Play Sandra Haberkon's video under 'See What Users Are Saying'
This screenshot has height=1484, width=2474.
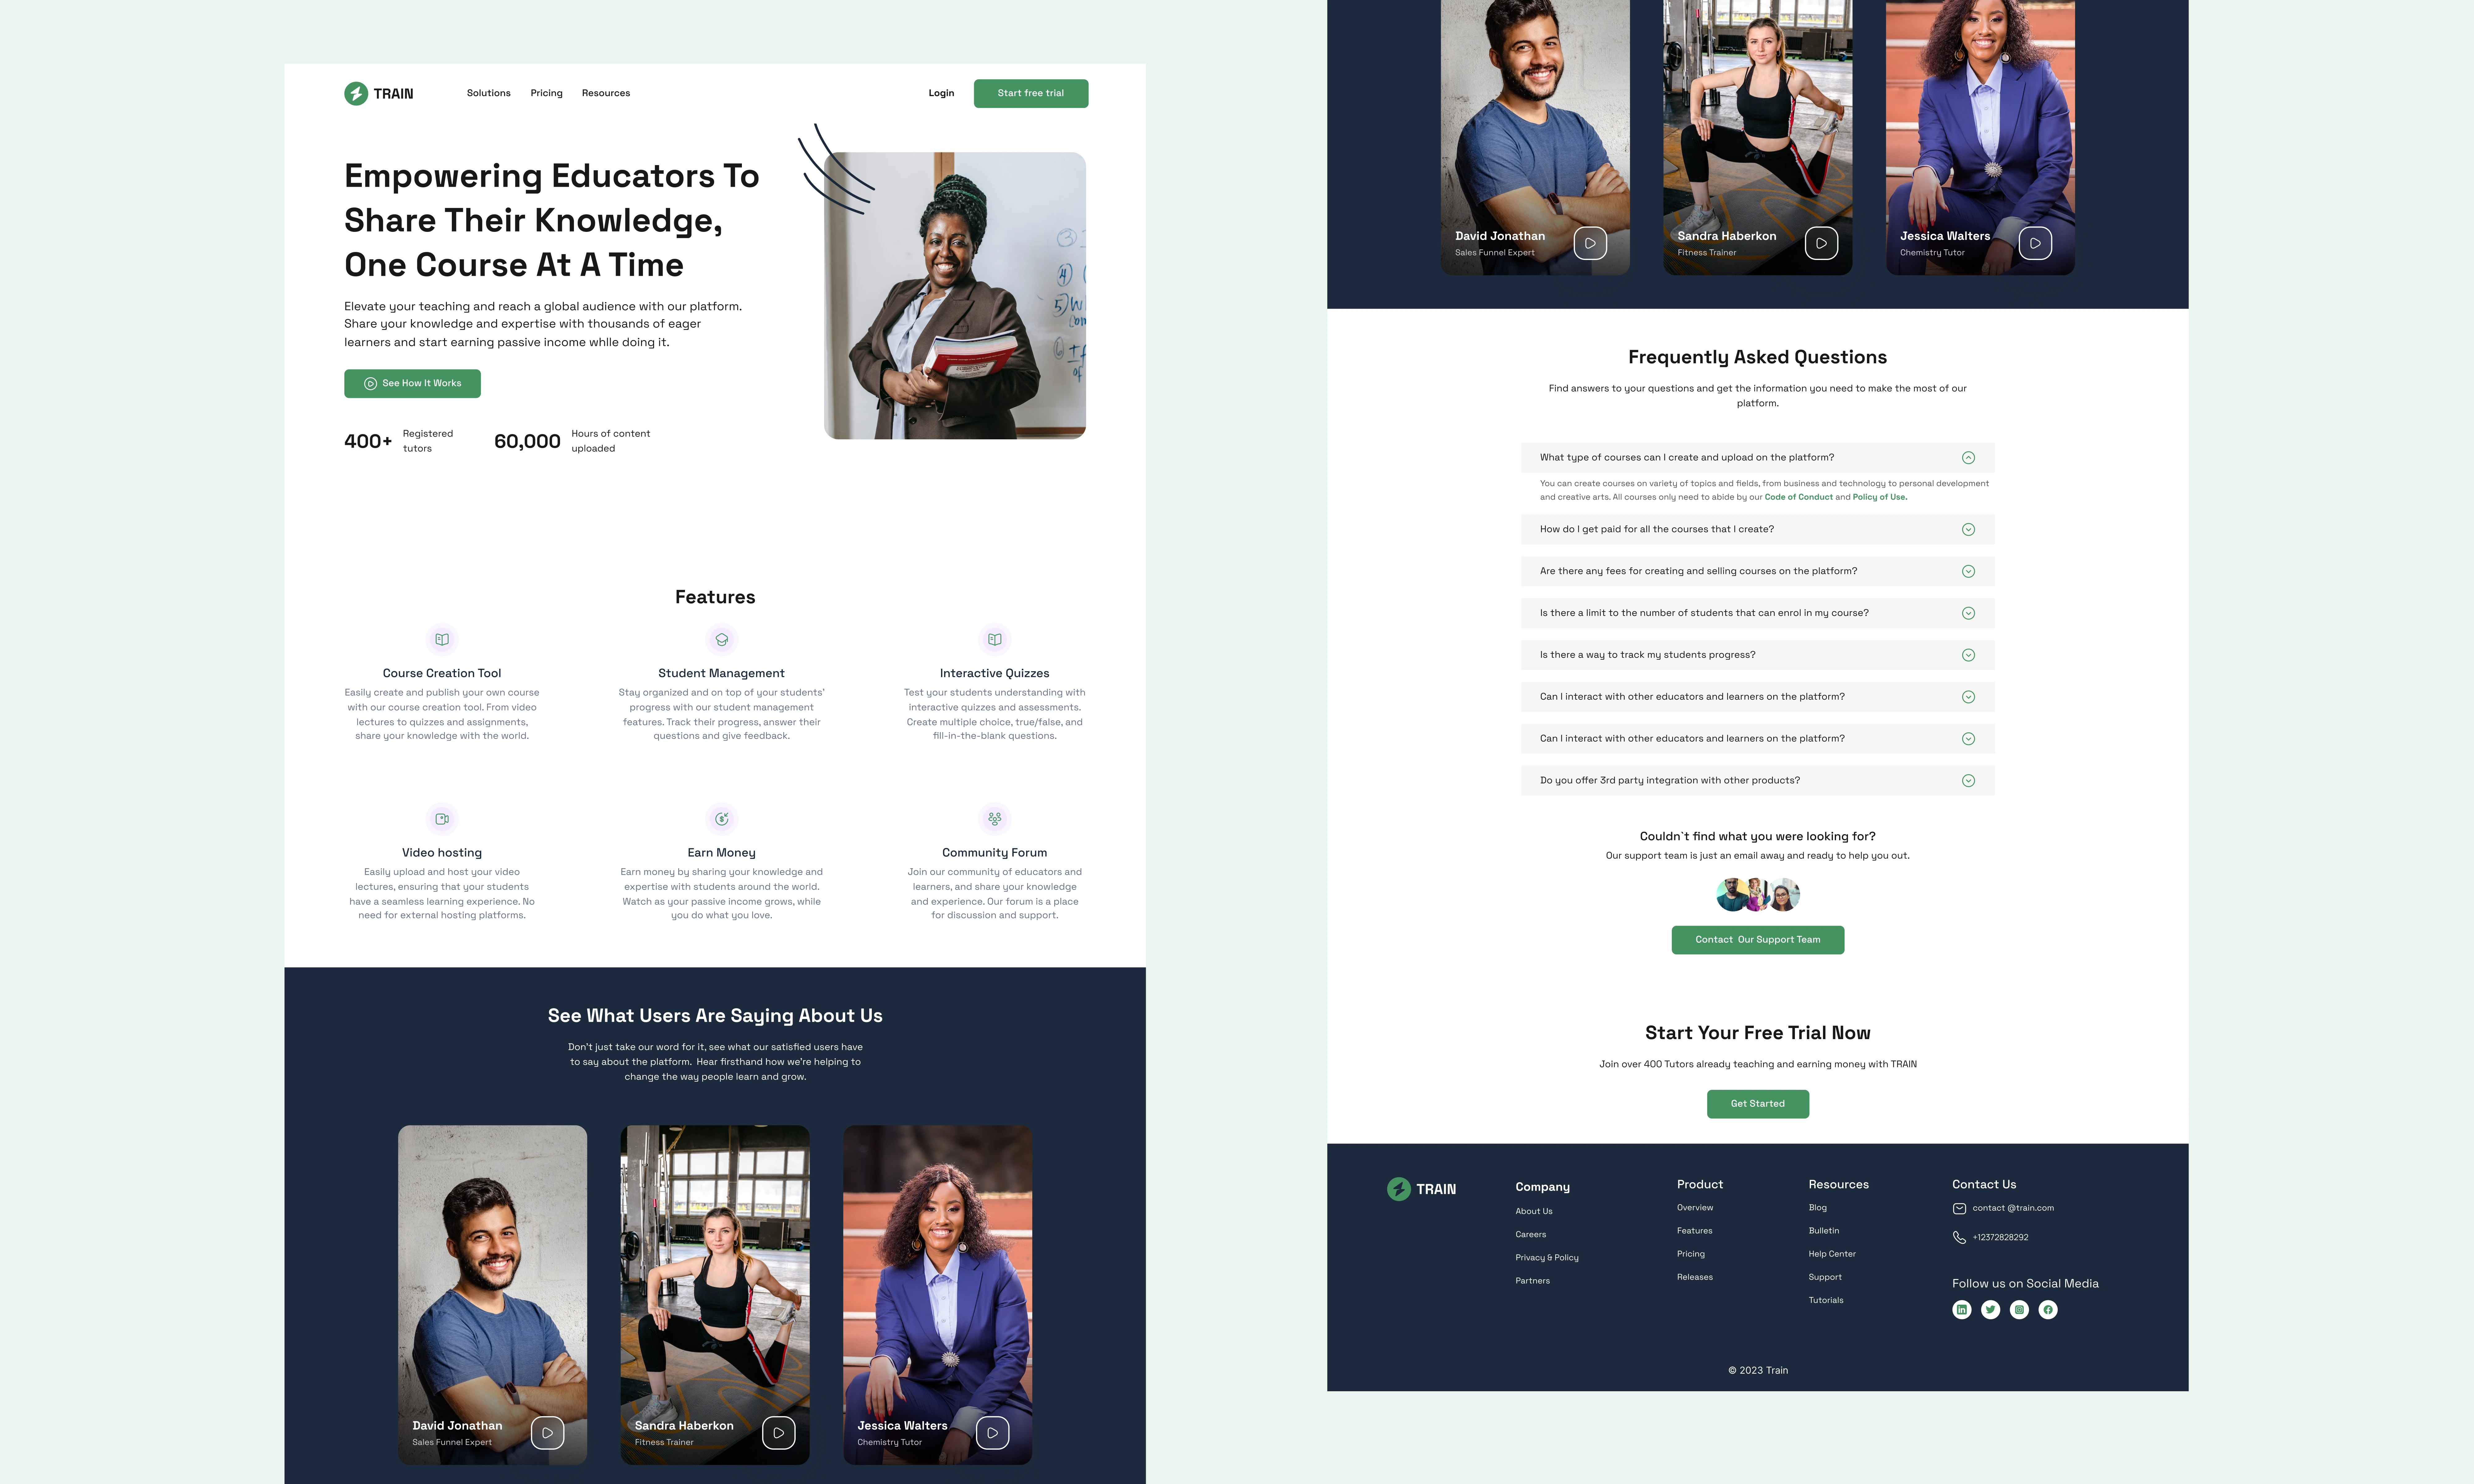(779, 1433)
